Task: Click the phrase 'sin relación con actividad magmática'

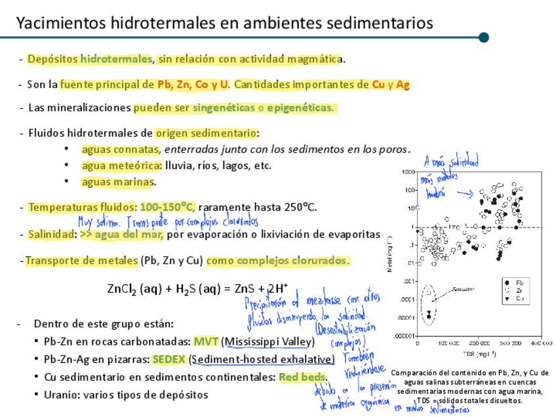Action: pyautogui.click(x=250, y=59)
